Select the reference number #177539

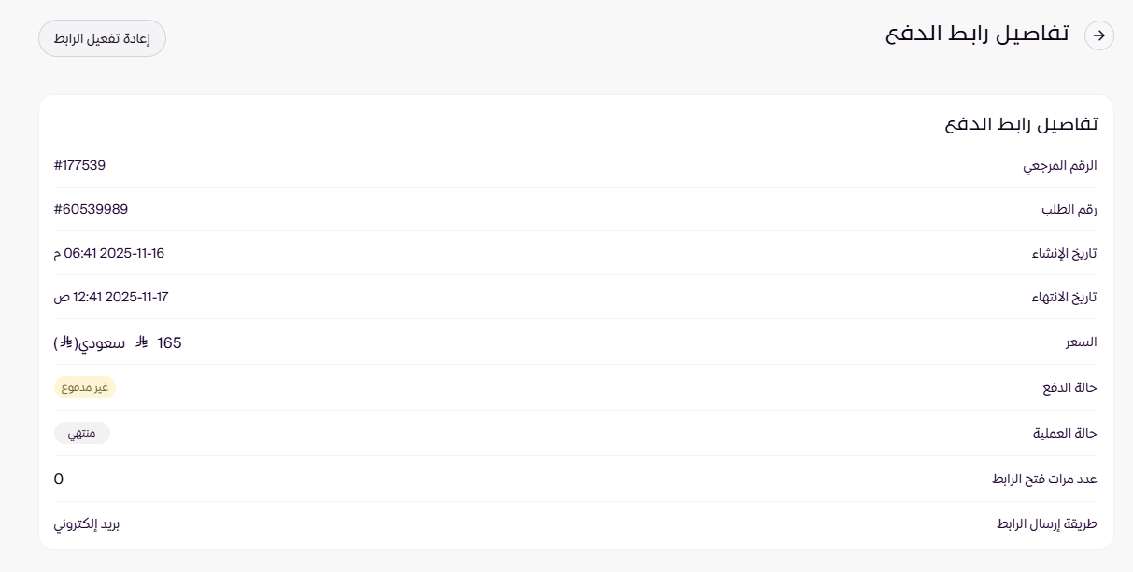[79, 165]
